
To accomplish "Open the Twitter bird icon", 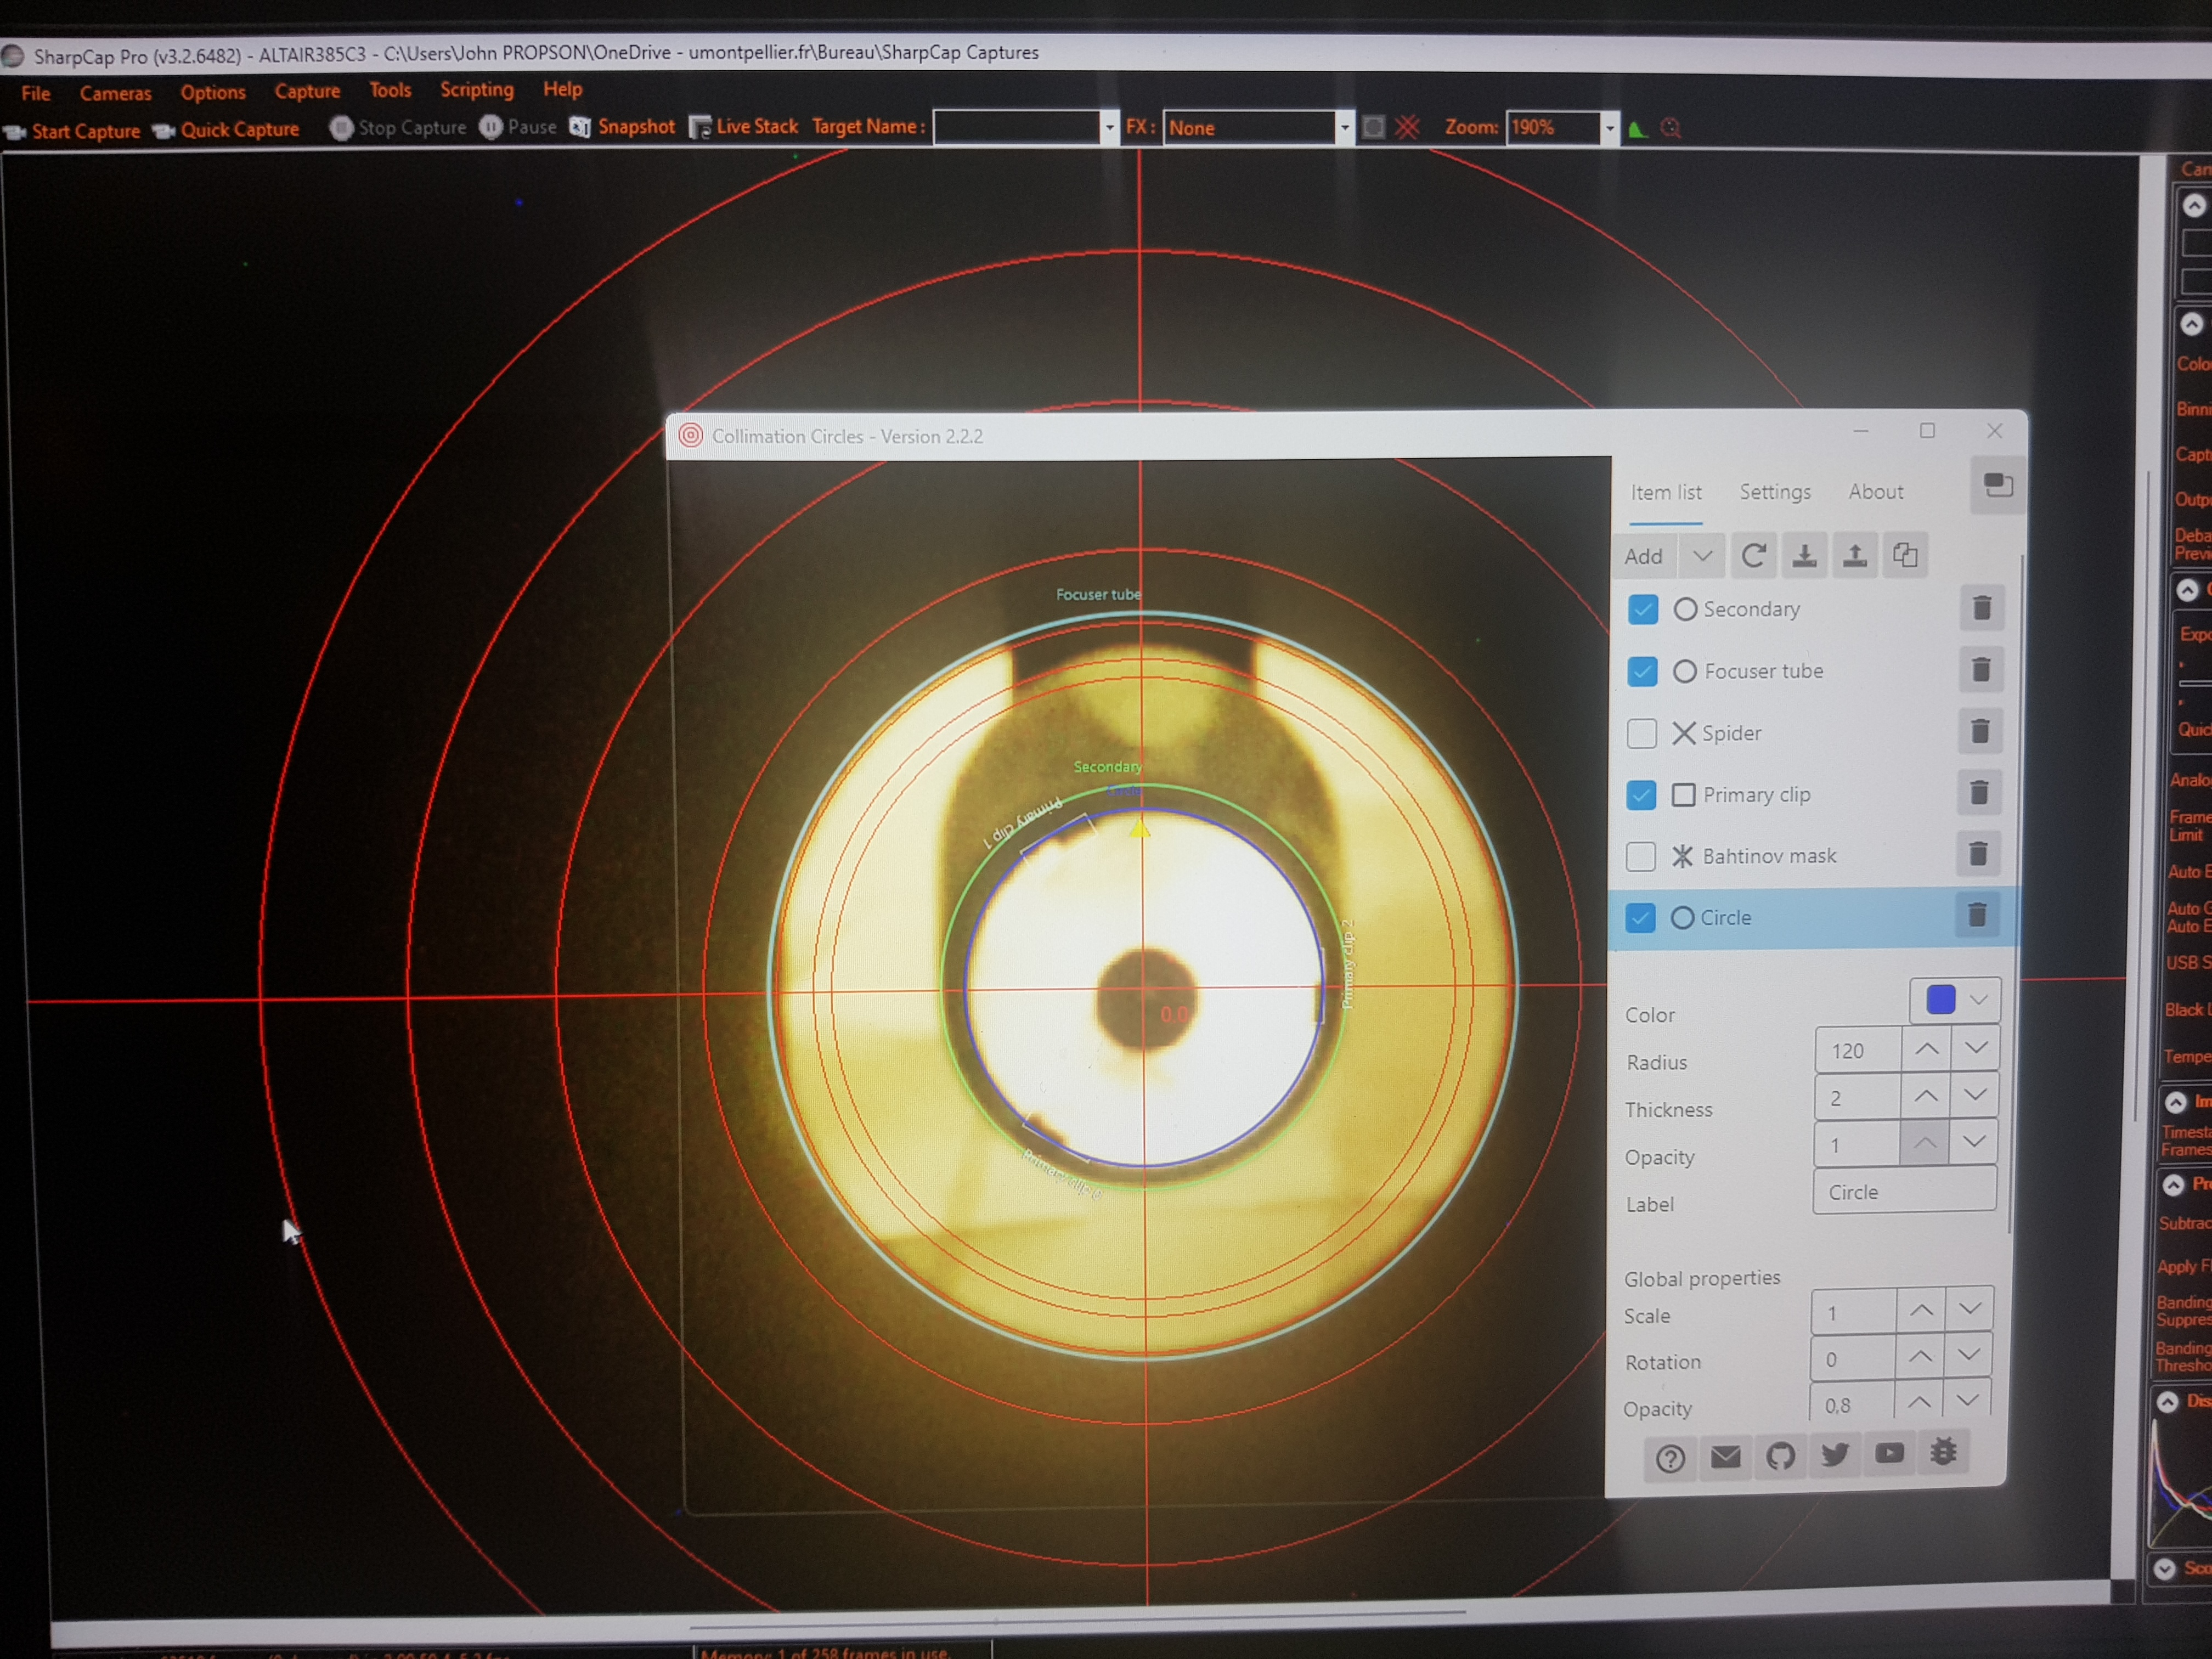I will 1835,1454.
